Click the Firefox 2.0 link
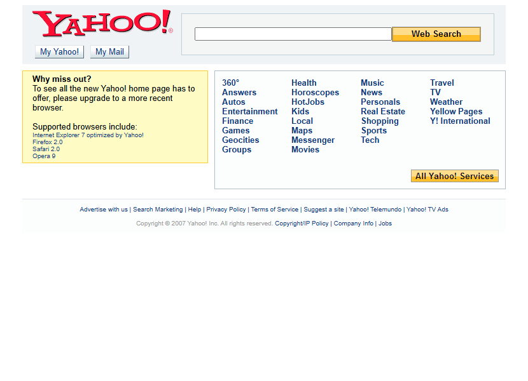528x381 pixels. (x=48, y=142)
